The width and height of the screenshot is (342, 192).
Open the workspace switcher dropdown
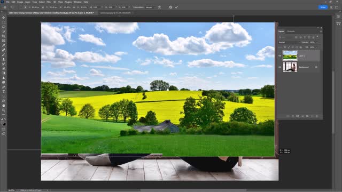(337, 7)
